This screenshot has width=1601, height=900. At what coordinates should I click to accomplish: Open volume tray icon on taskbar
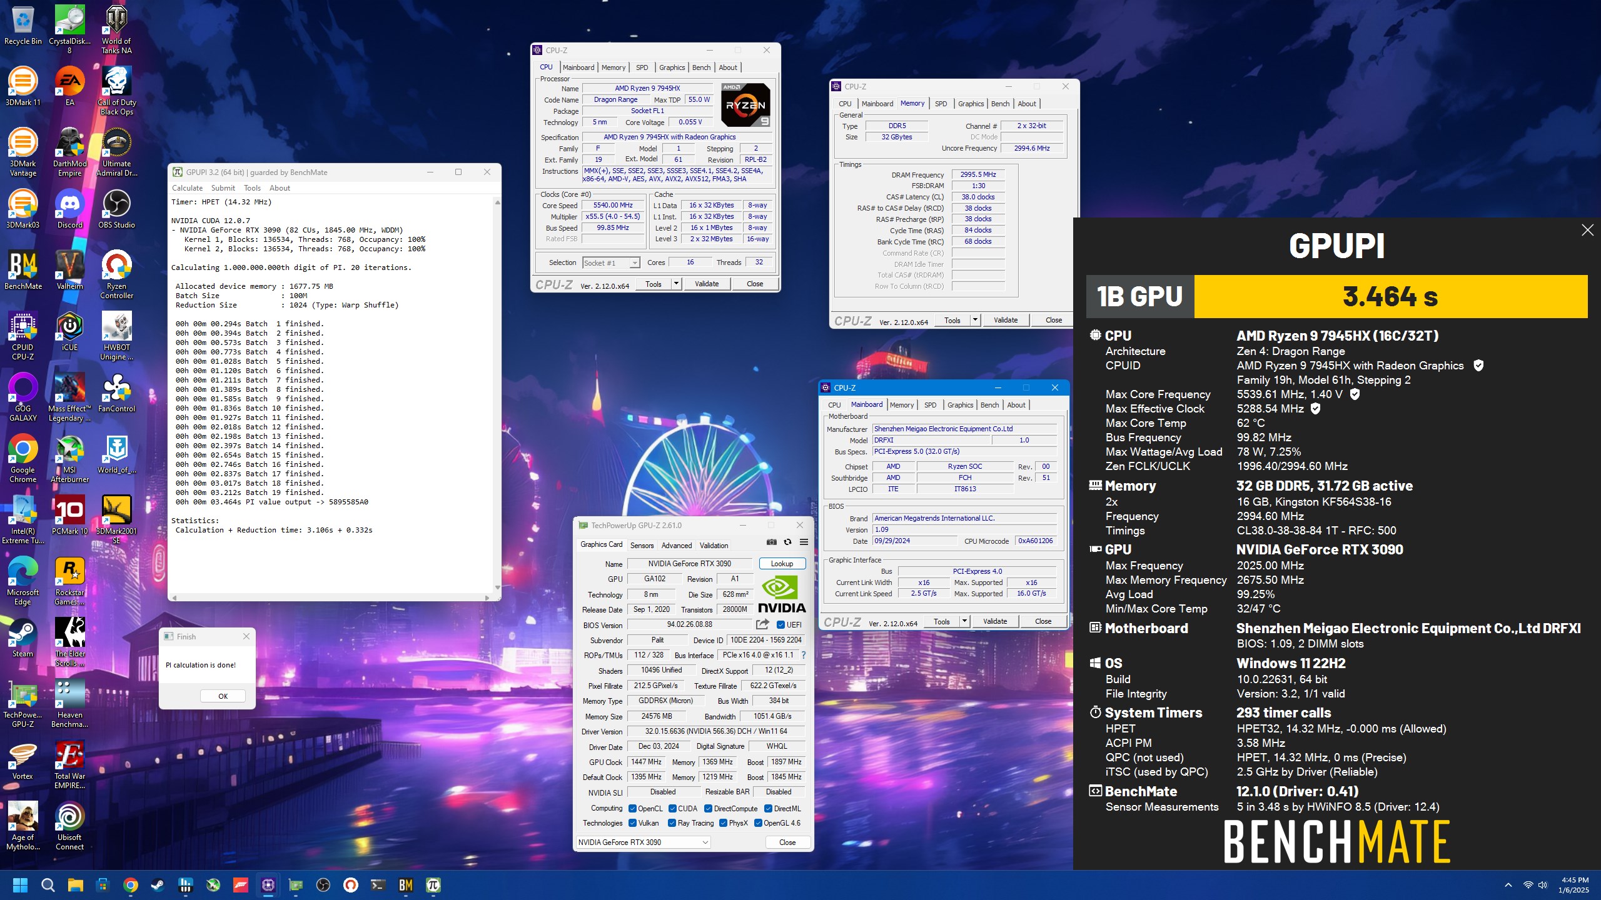tap(1543, 885)
